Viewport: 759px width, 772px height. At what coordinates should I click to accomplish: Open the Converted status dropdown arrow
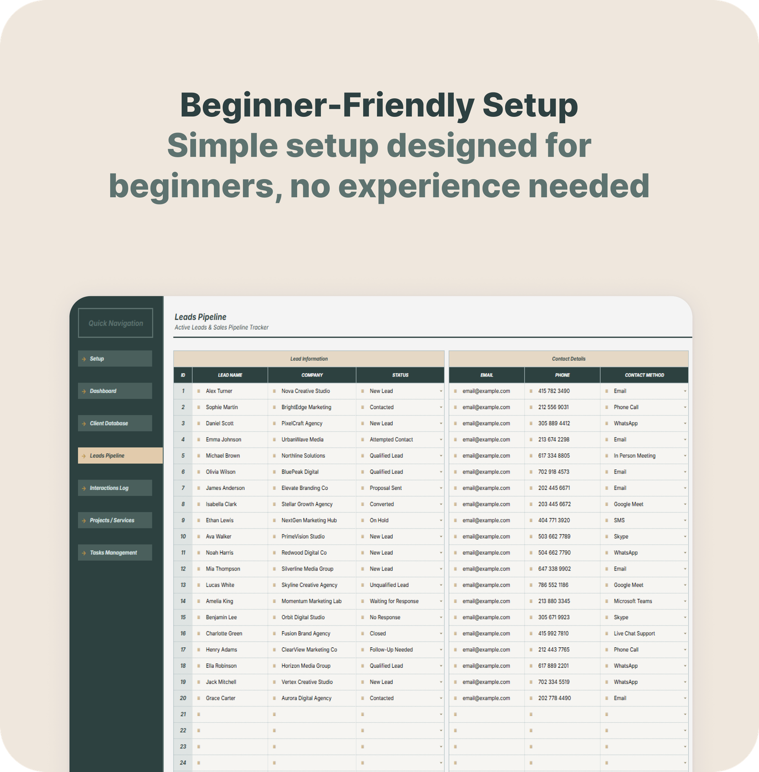click(x=441, y=504)
